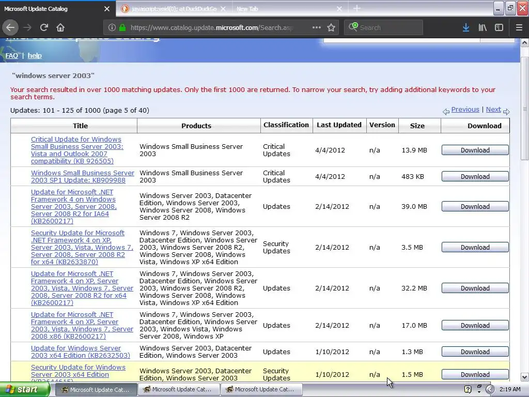Open .NET Framework 4 x64 KB2600217 link
Image resolution: width=529 pixels, height=397 pixels.
click(x=82, y=288)
